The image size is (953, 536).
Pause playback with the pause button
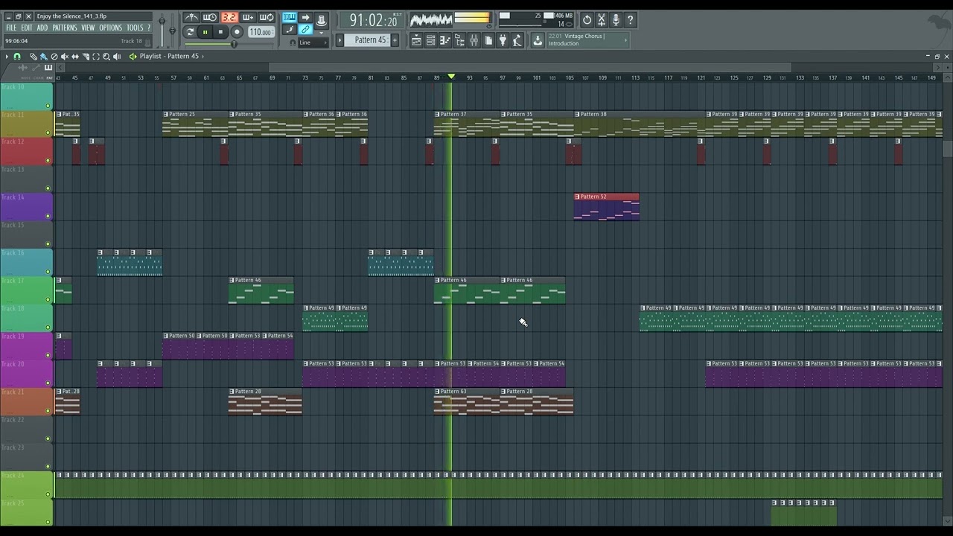click(205, 32)
